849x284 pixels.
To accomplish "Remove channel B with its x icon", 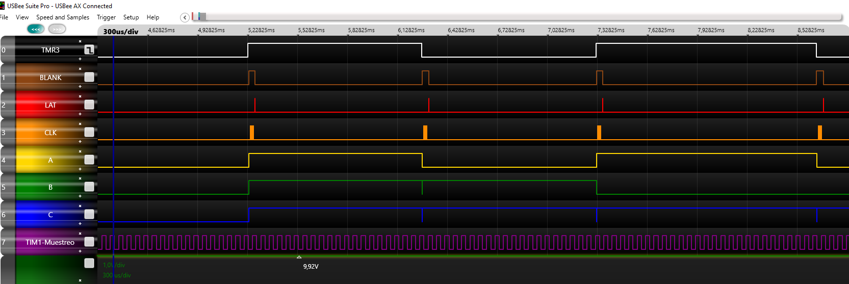I will tap(80, 178).
